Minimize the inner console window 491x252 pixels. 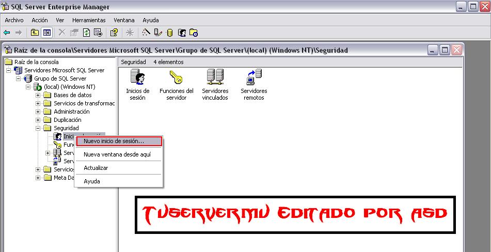[433, 50]
